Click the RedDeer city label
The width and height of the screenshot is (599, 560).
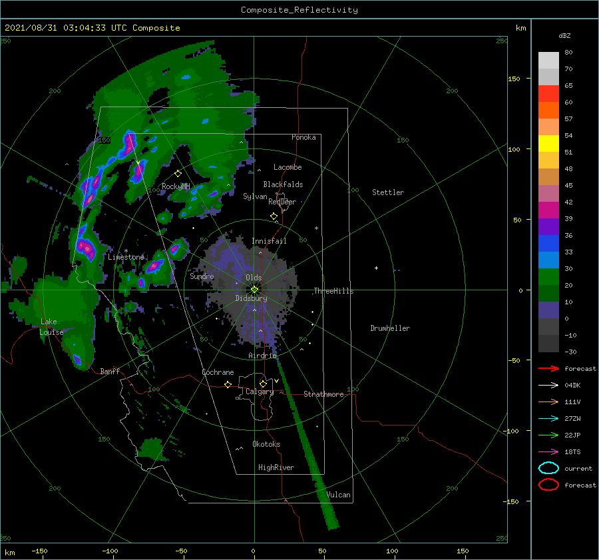click(x=282, y=202)
